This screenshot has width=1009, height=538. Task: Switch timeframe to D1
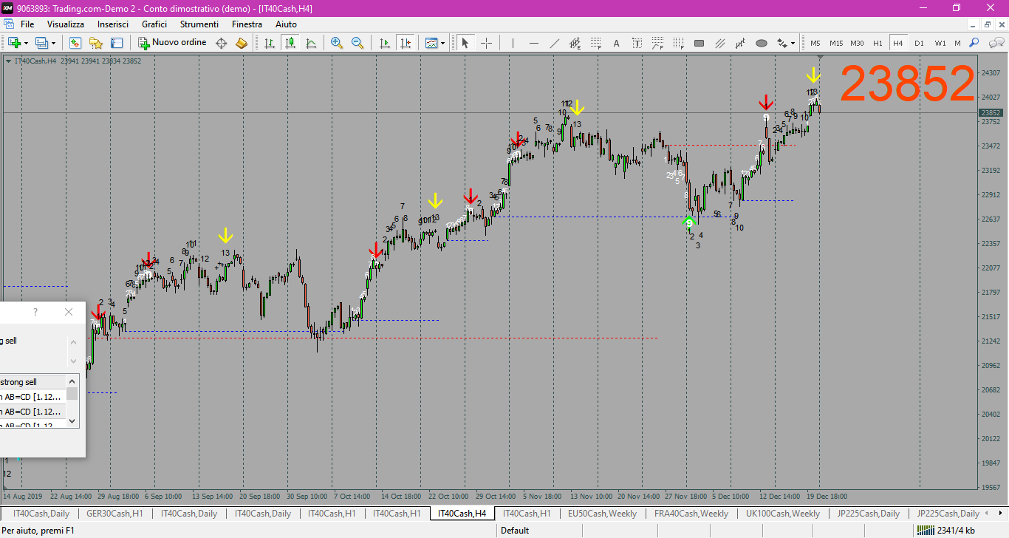pyautogui.click(x=919, y=43)
